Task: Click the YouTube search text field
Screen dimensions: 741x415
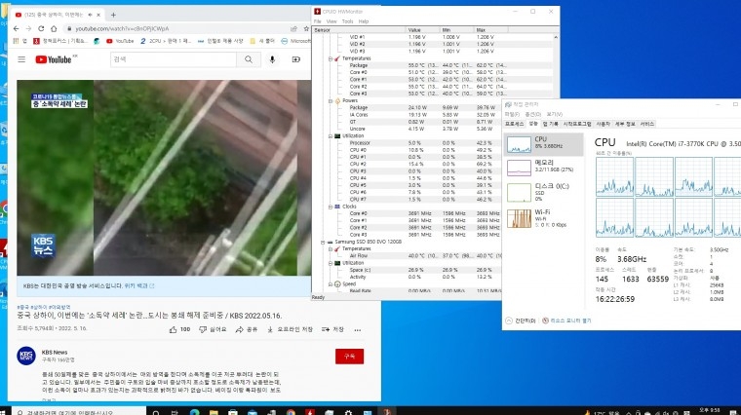Action: coord(173,59)
